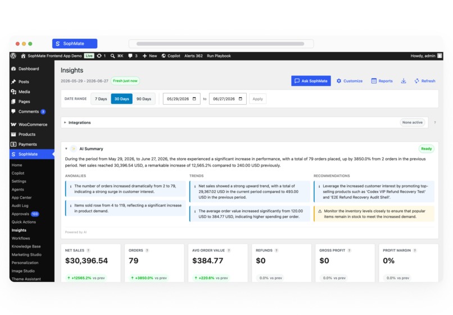Click the help icon beside Integrations
Viewport: 453px width, 315px height.
435,123
